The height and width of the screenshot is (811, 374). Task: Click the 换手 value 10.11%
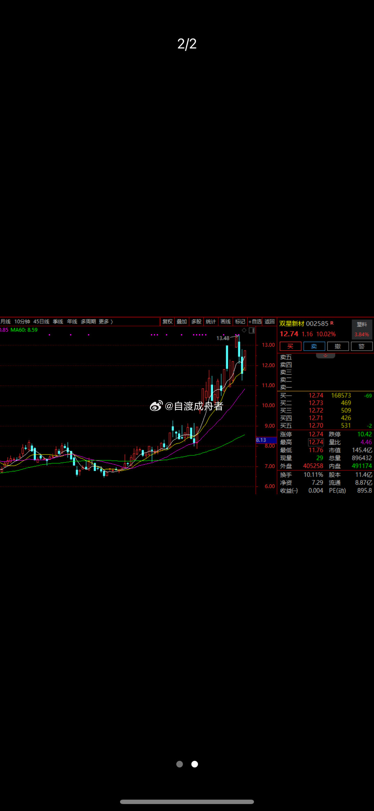[x=313, y=475]
